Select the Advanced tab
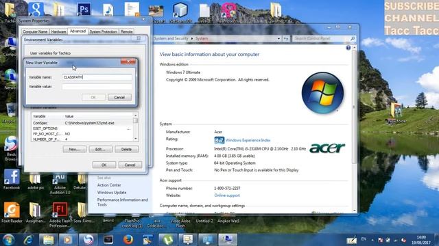 (78, 31)
